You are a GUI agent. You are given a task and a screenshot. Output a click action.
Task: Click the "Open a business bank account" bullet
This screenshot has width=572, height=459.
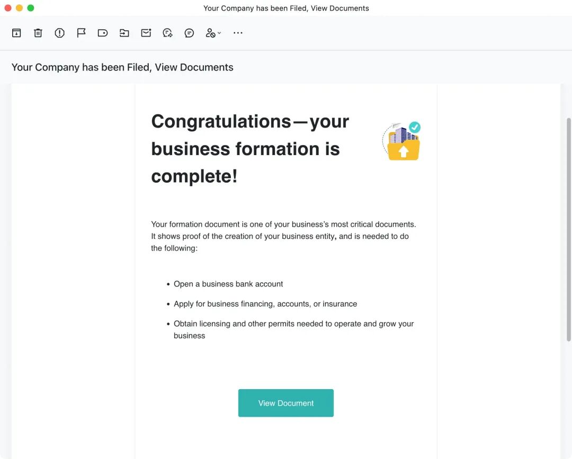228,284
